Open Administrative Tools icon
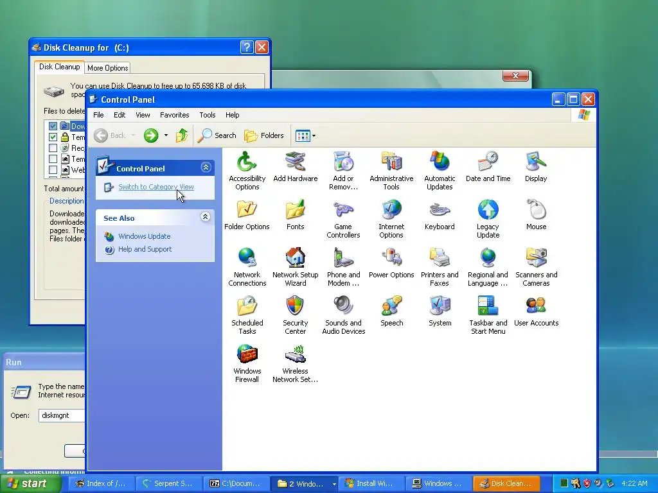 [391, 171]
